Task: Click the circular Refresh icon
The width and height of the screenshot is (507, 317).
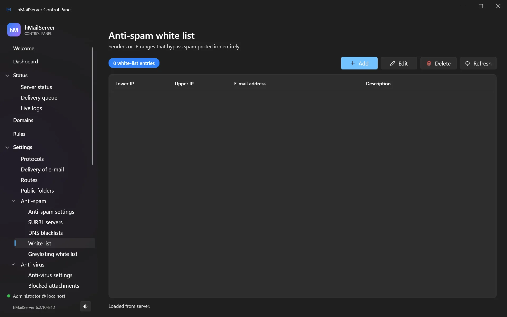Action: [467, 63]
